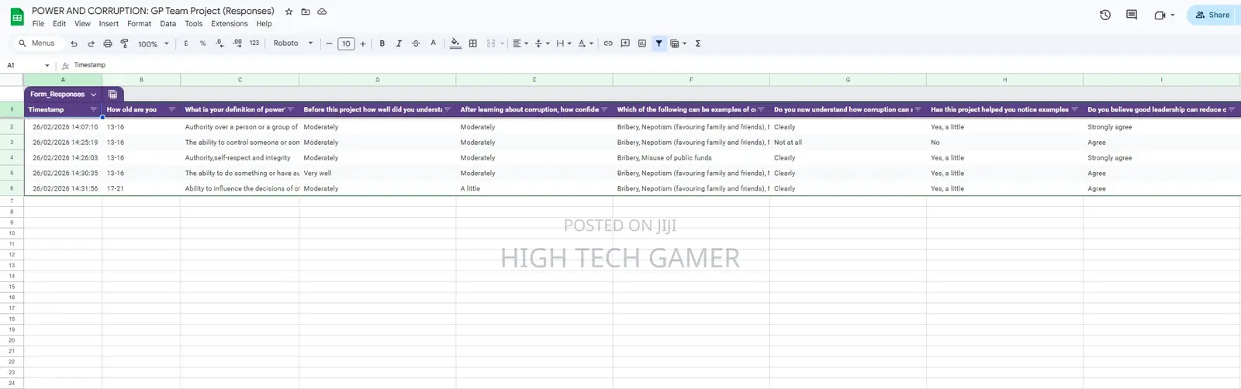Viewport: 1241px width, 389px height.
Task: Select the paint format tool
Action: [124, 43]
